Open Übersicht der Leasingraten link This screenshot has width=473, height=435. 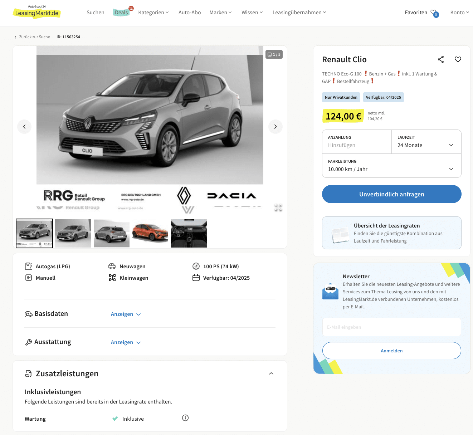pos(387,226)
